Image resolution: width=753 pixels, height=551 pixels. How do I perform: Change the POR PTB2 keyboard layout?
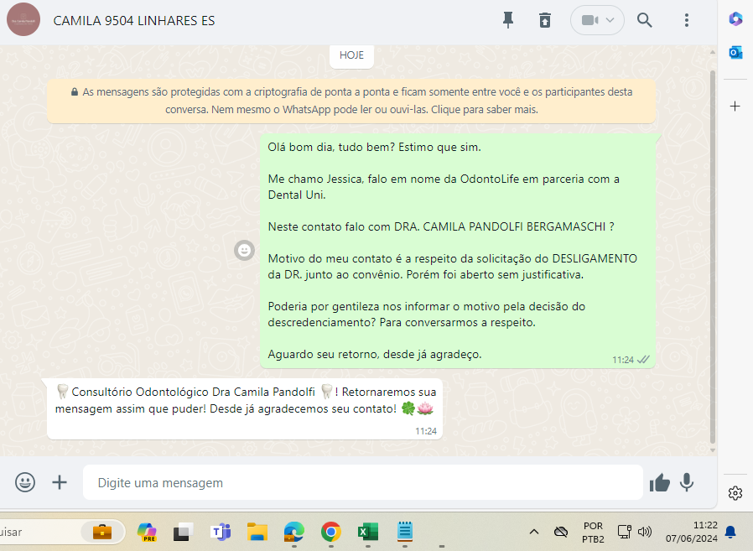pos(593,533)
